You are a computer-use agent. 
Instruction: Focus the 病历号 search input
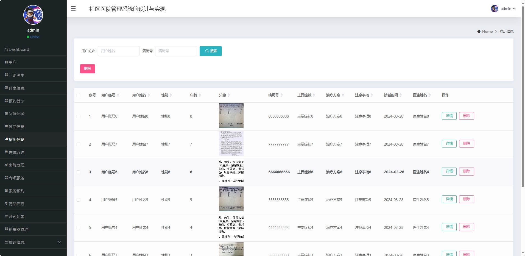176,51
